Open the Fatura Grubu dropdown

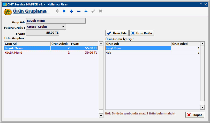click(63, 27)
